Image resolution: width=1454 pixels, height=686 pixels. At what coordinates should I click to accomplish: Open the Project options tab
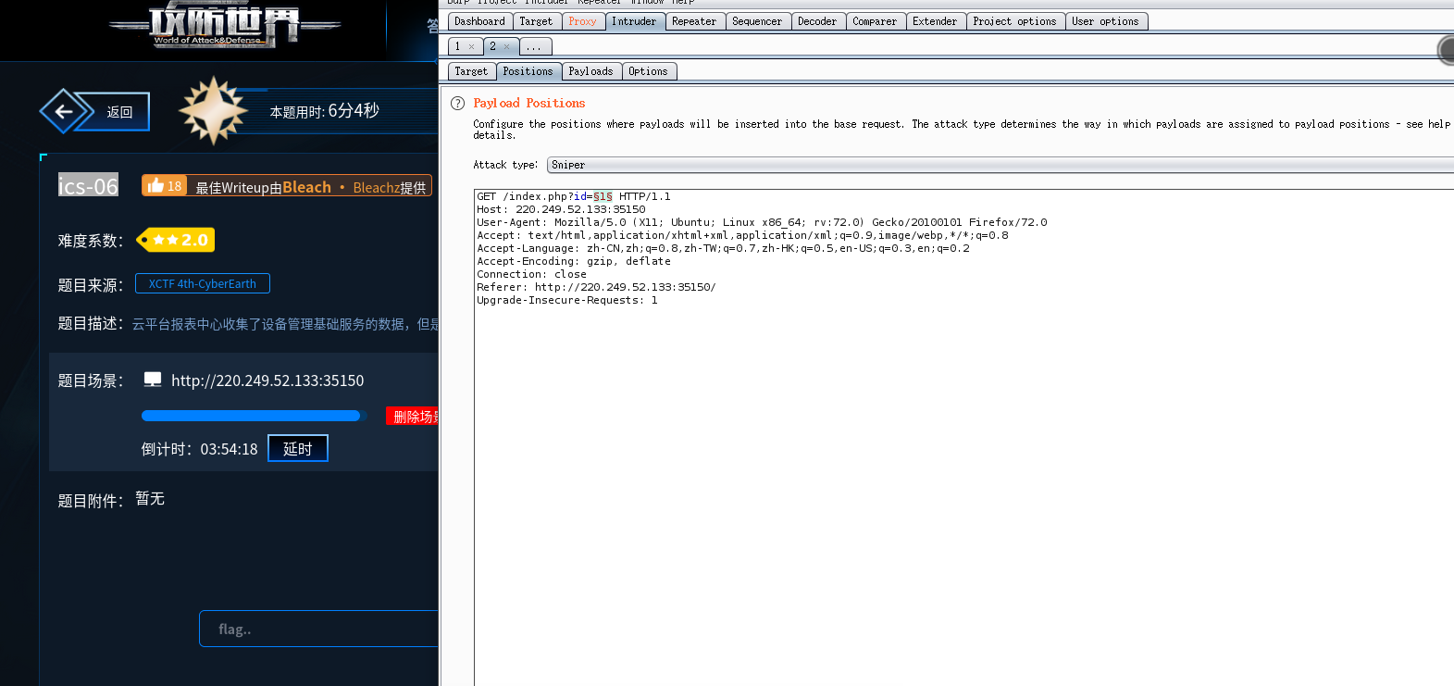coord(1014,21)
